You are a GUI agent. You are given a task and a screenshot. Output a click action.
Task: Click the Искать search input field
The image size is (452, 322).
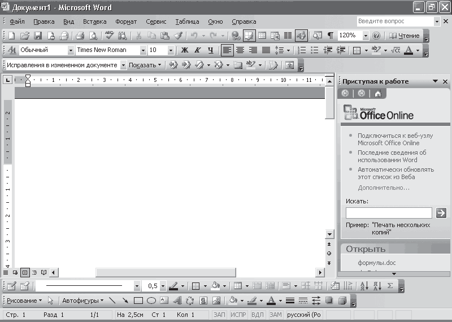389,213
